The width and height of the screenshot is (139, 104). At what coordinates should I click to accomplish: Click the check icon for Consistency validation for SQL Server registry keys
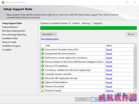pyautogui.click(x=42, y=70)
